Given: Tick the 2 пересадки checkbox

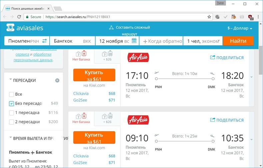Looking at the screenshot, I should (x=11, y=122).
